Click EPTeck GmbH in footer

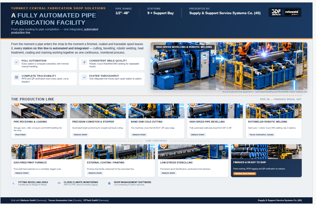(91, 200)
